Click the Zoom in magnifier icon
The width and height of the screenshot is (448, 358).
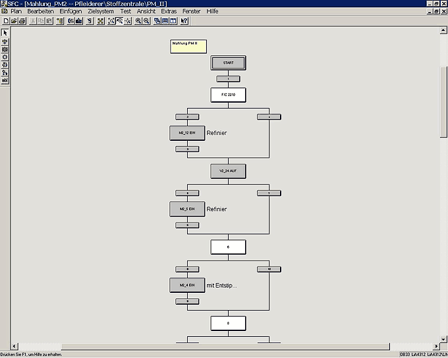pos(138,21)
